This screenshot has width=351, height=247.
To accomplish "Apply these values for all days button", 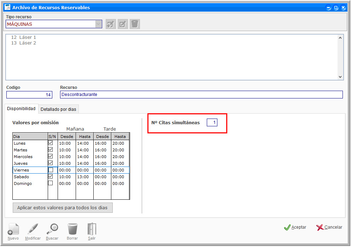I will point(63,208).
